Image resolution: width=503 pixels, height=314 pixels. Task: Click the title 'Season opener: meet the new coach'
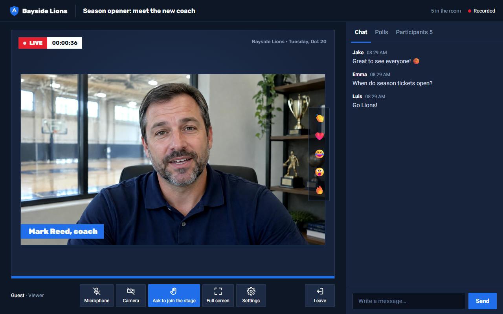click(x=139, y=11)
